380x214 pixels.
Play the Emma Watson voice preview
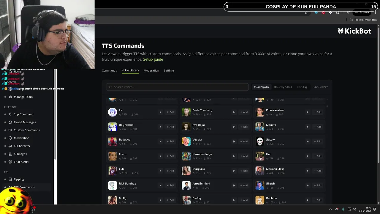point(308,112)
